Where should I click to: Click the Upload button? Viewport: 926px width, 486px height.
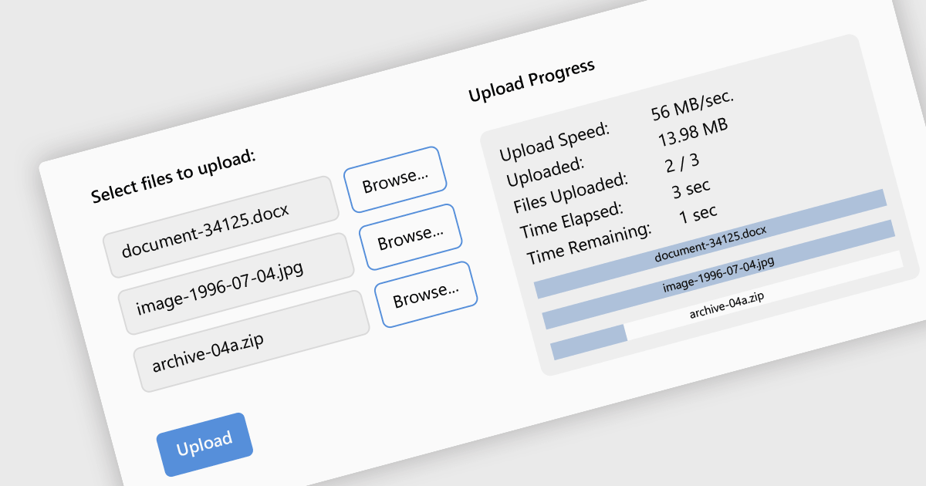(x=204, y=444)
